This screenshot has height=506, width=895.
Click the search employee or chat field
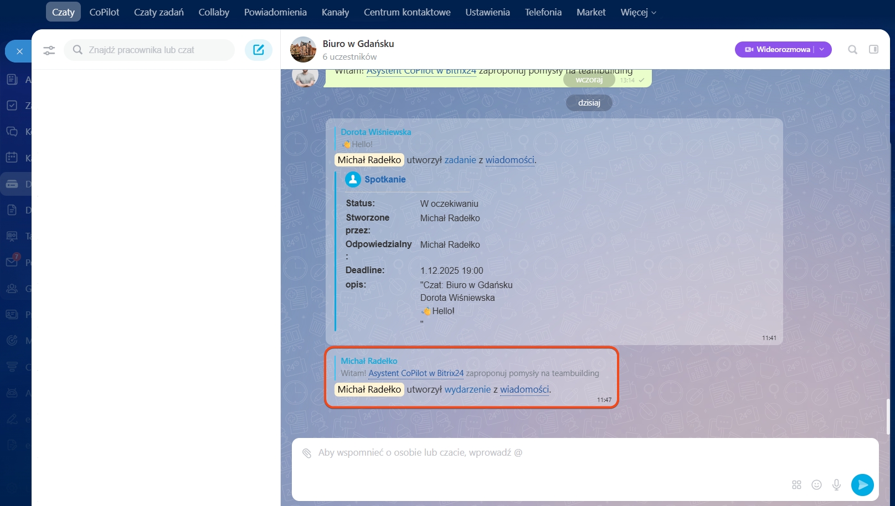pyautogui.click(x=155, y=50)
